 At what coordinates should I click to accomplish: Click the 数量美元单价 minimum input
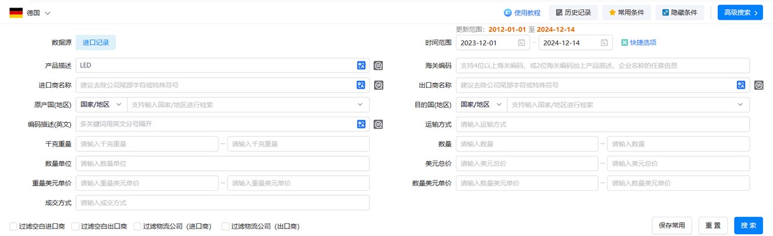527,183
